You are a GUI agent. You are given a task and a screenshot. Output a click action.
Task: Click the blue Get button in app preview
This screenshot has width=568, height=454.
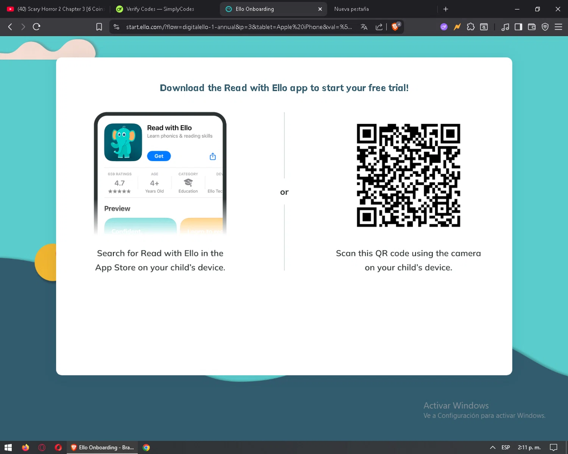(x=159, y=156)
